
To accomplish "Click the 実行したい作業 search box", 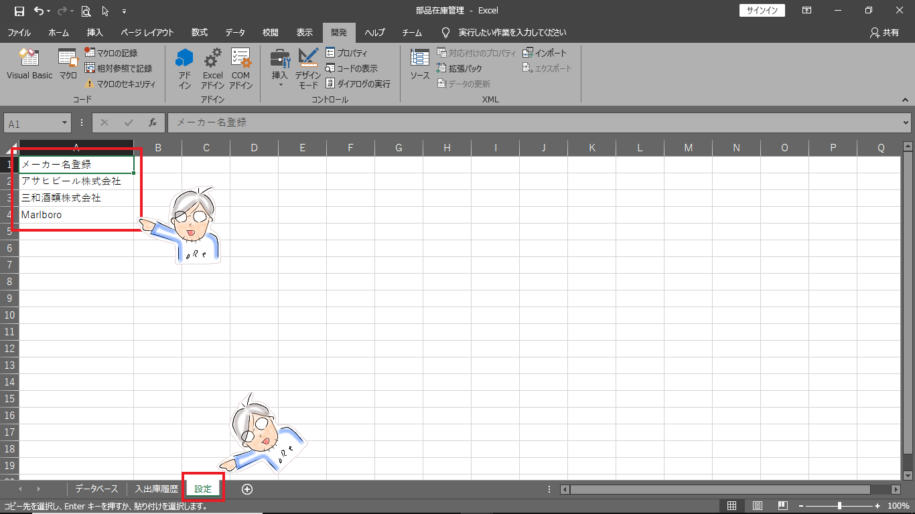I will point(512,32).
